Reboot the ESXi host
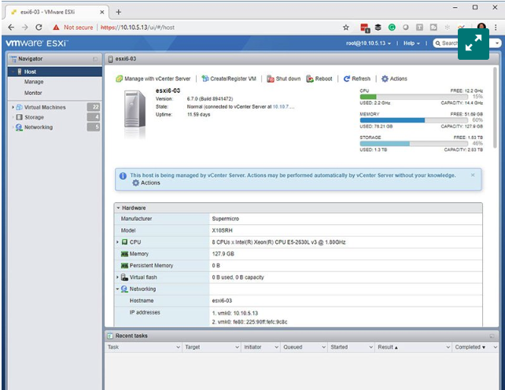This screenshot has height=390, width=505. coord(319,79)
